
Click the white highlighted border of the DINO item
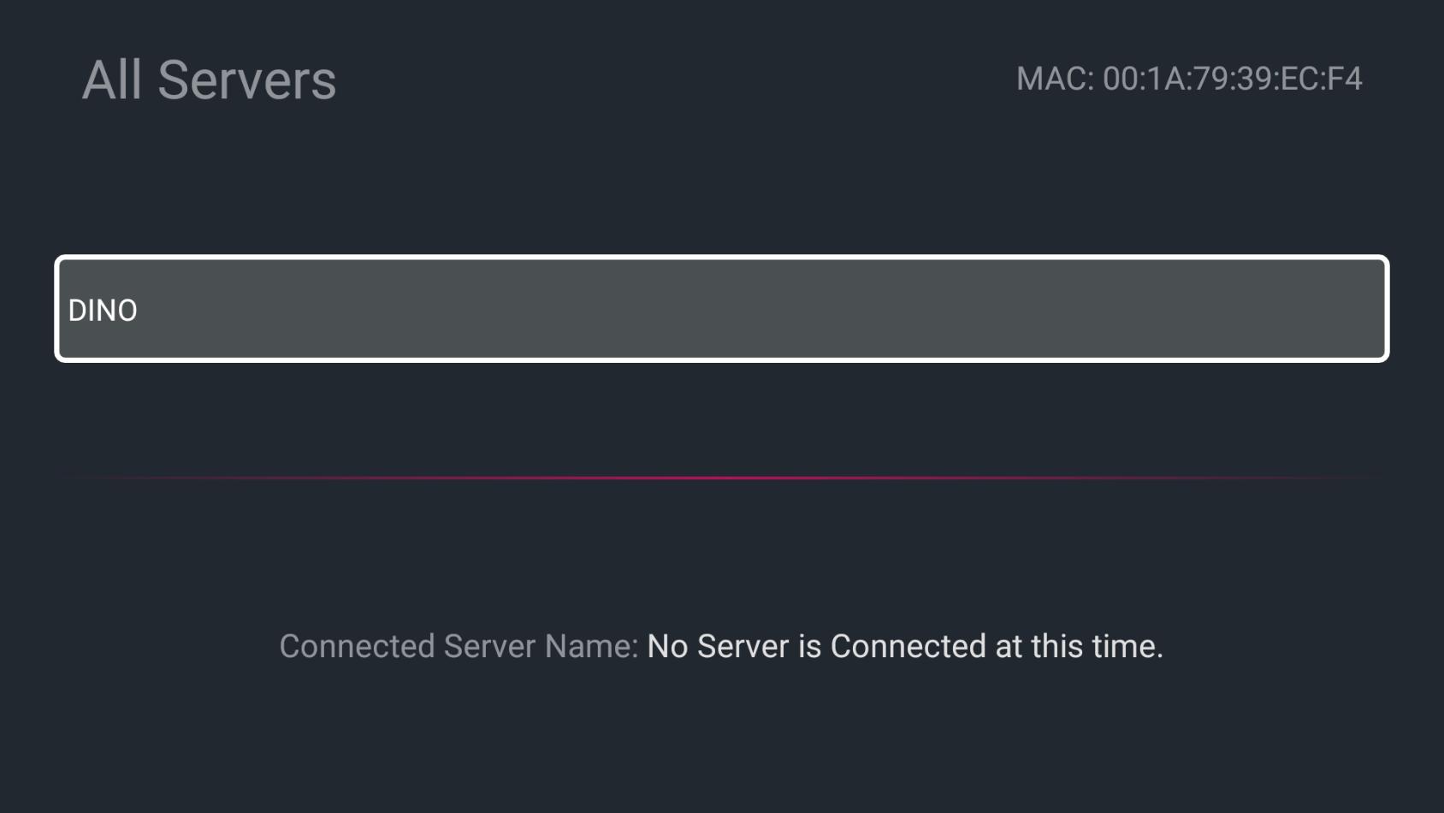point(721,258)
